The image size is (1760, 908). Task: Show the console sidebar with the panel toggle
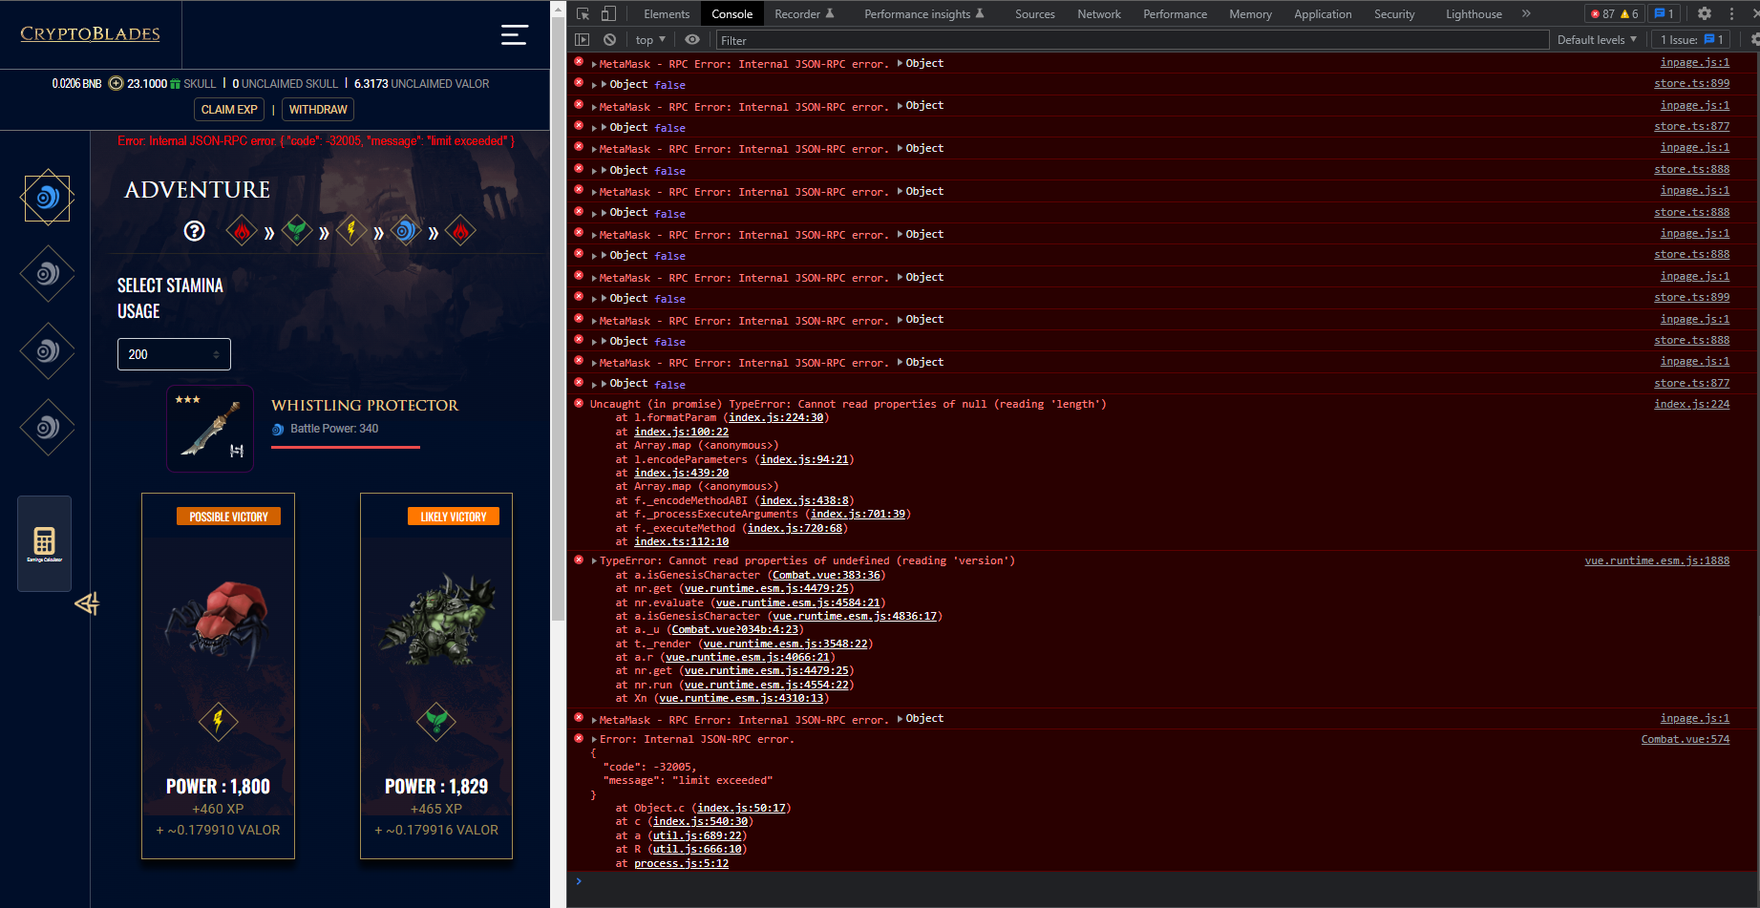click(x=583, y=39)
